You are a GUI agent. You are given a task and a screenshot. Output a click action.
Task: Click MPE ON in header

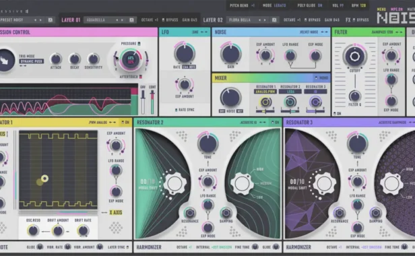tap(396, 9)
